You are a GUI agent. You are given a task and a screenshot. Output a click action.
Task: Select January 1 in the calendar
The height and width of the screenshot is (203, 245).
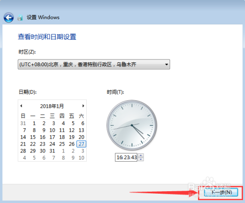34,123
